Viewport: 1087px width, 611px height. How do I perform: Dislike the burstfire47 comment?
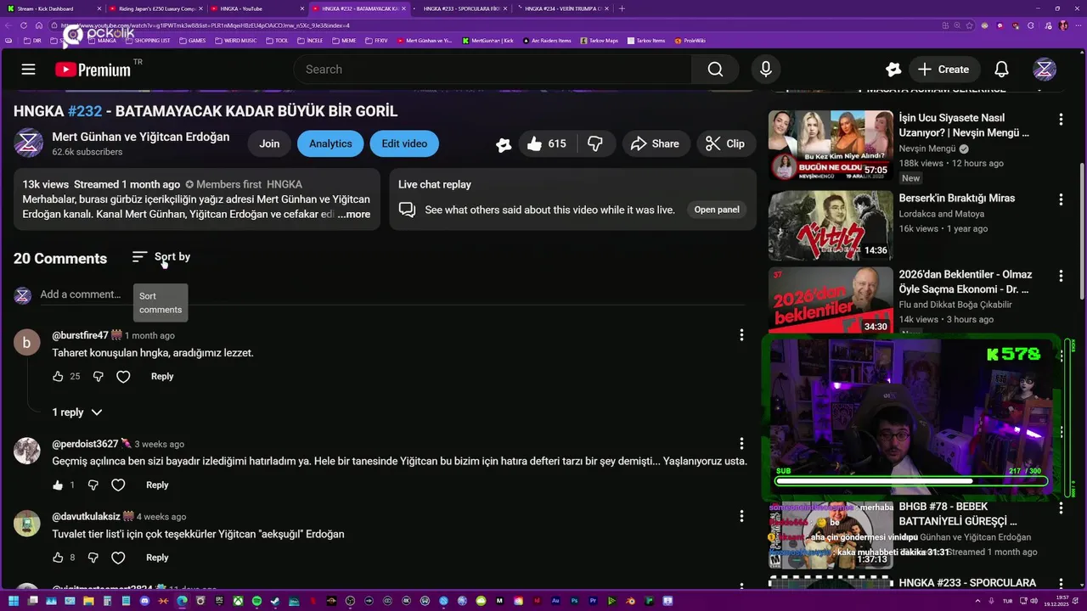pos(98,376)
